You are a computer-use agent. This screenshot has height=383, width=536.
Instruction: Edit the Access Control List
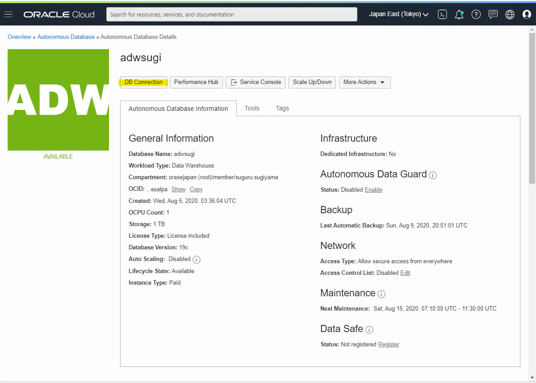click(405, 273)
